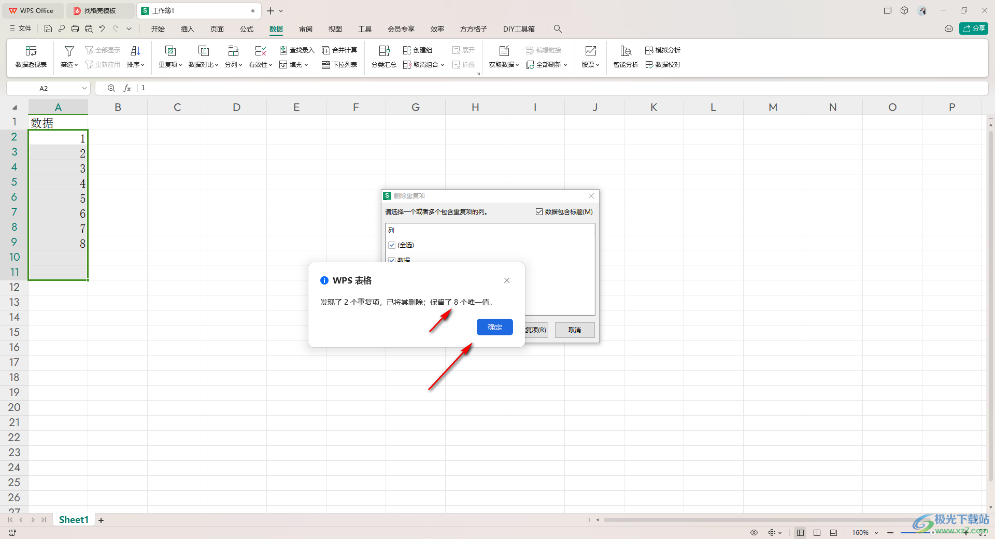Viewport: 995px width, 539px height.
Task: Close the WPS 表格 message box
Action: [x=507, y=280]
